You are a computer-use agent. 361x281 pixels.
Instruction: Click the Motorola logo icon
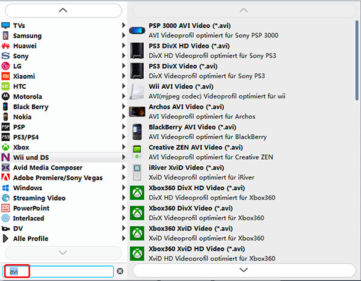pos(5,96)
